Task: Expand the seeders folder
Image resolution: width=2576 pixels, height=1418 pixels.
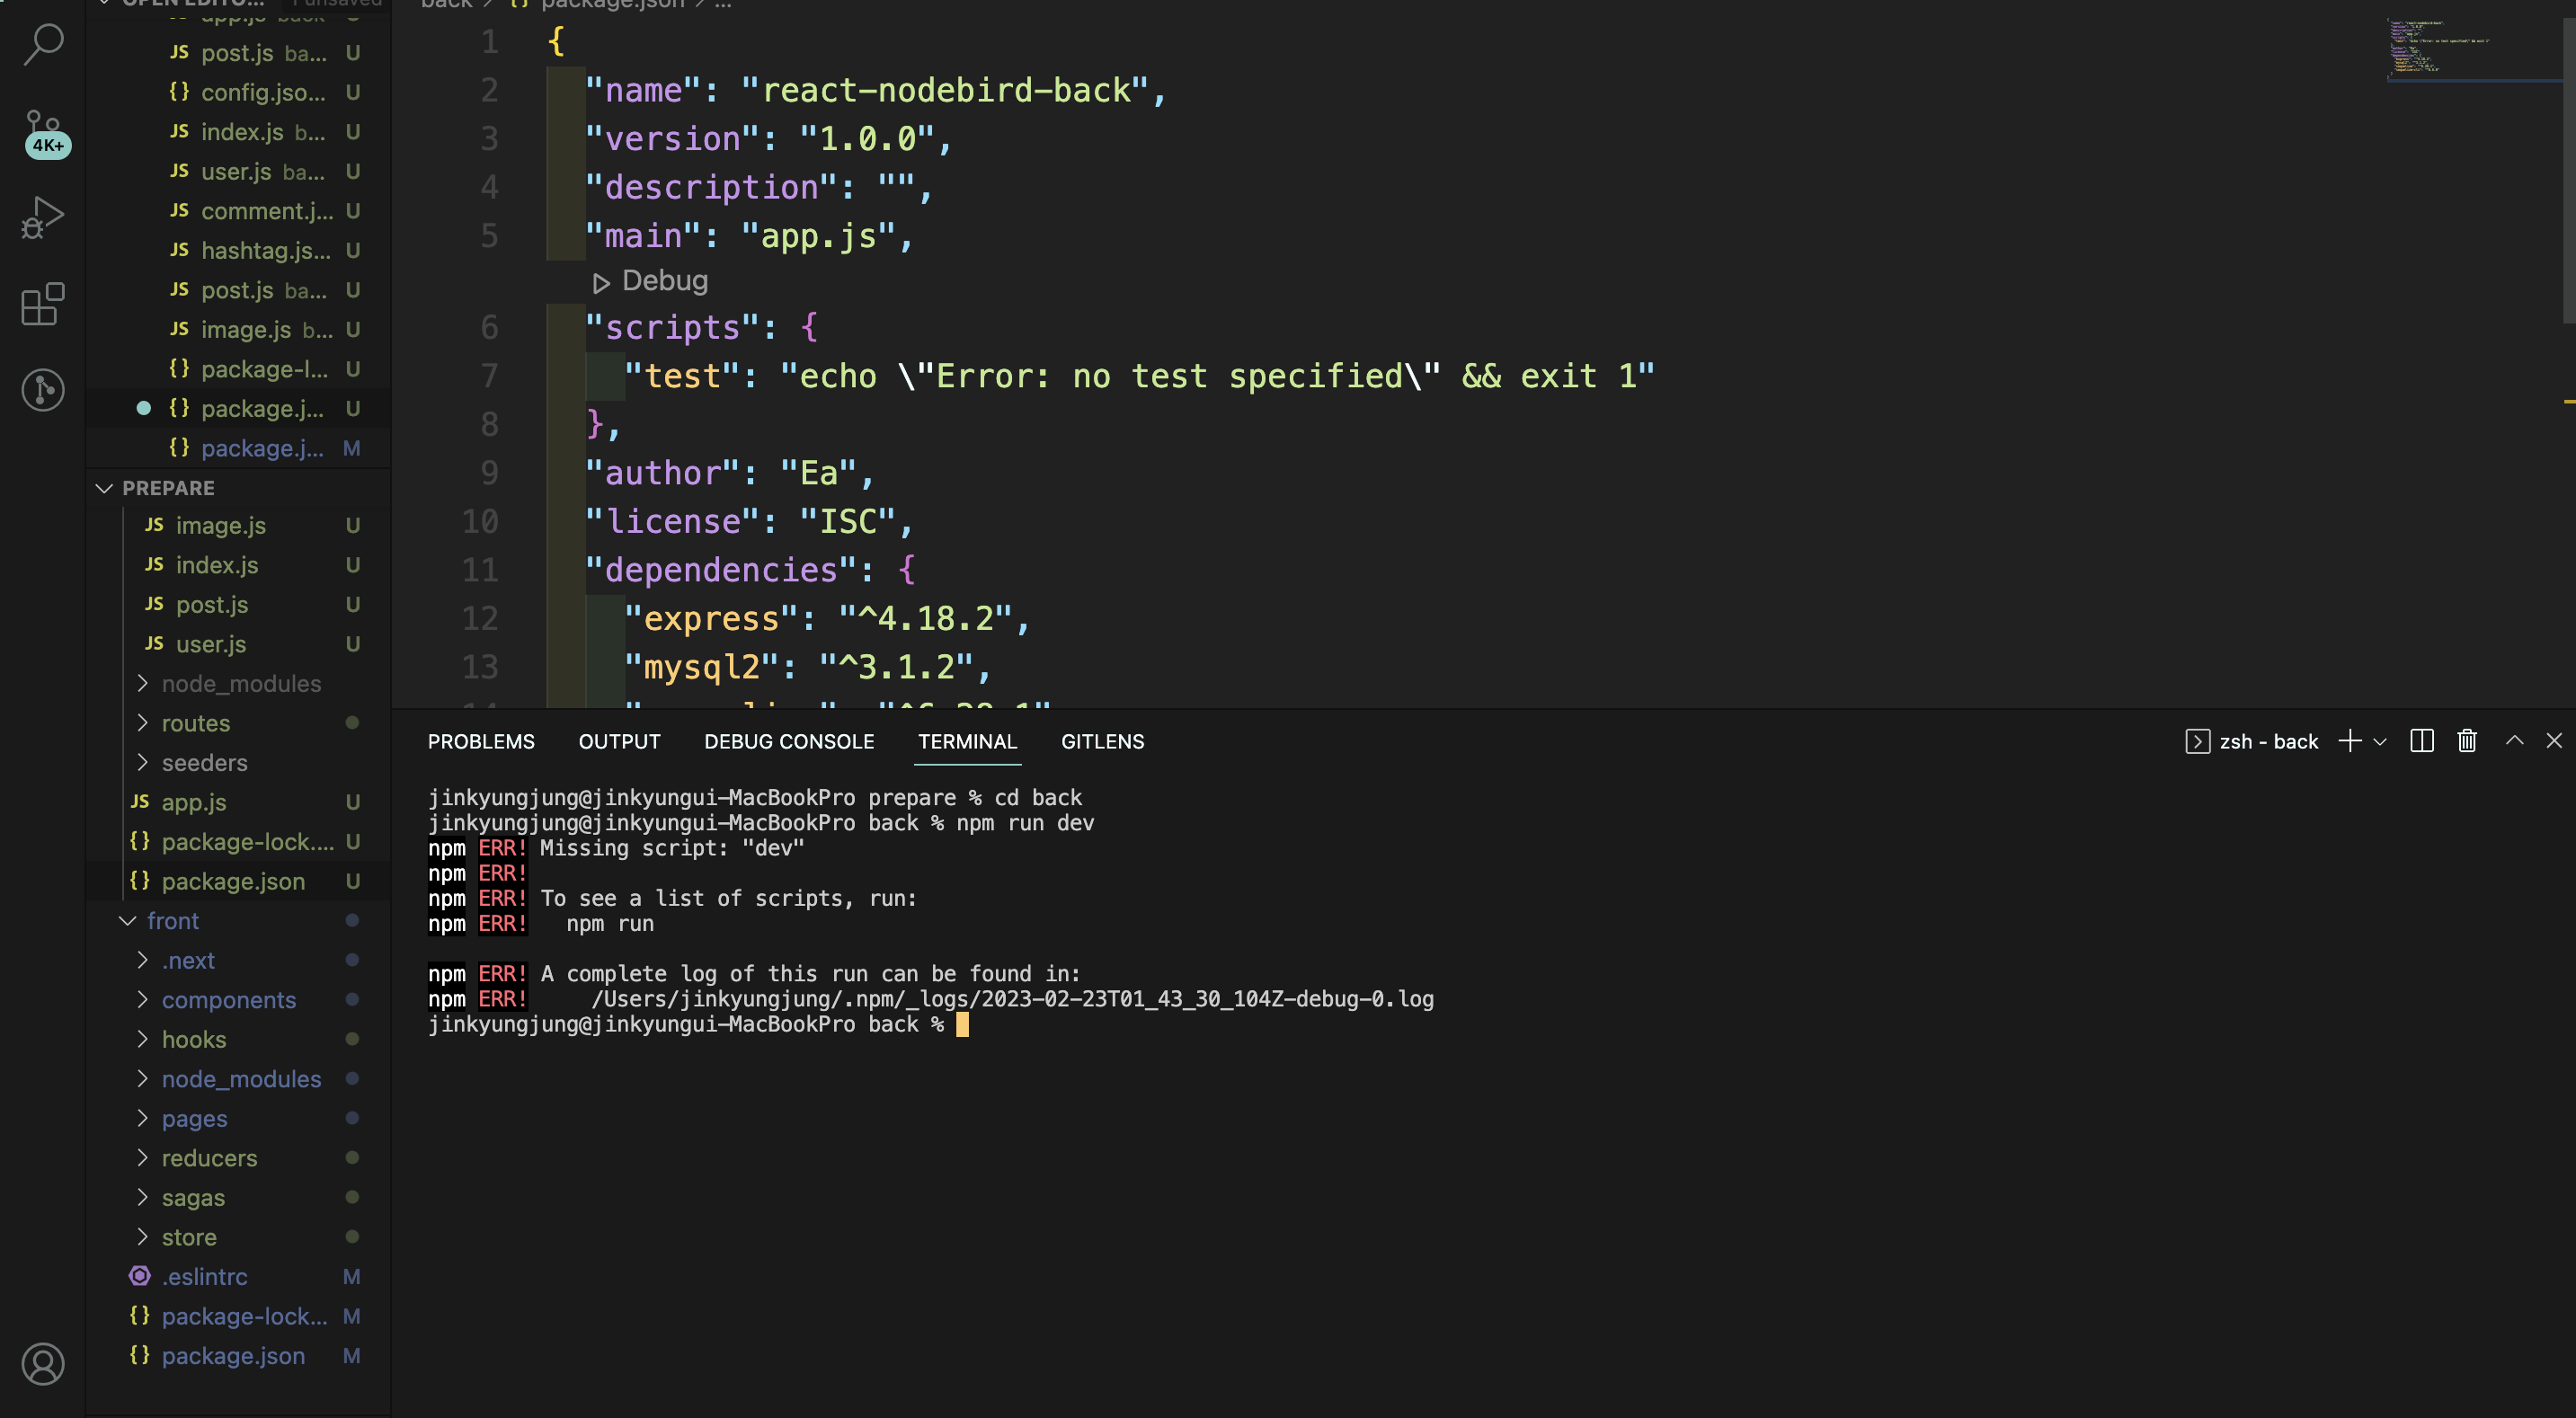Action: click(238, 763)
